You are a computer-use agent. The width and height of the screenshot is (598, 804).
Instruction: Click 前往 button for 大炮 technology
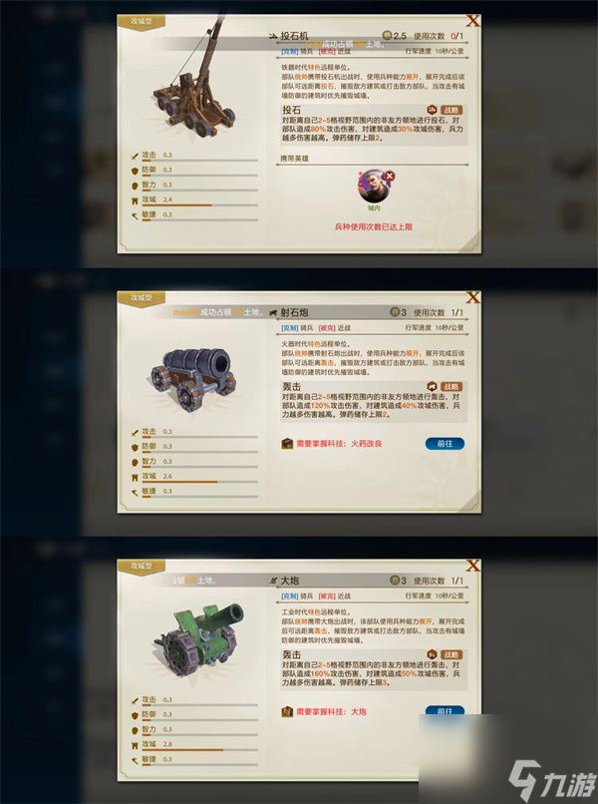point(445,710)
